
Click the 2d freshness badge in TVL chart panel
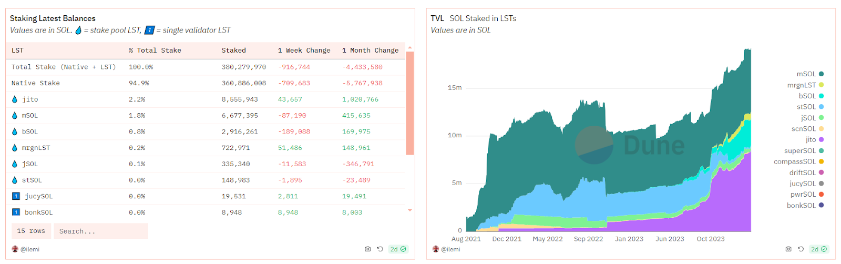point(819,249)
